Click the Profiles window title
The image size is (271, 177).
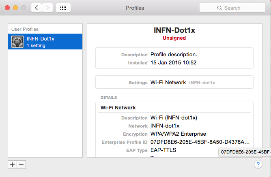coord(135,8)
